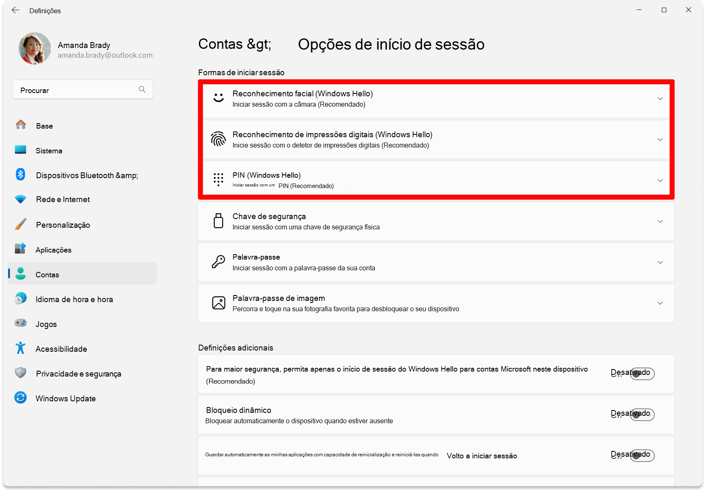Toggle Bloqueio dinâmico switch
This screenshot has width=705, height=491.
642,415
